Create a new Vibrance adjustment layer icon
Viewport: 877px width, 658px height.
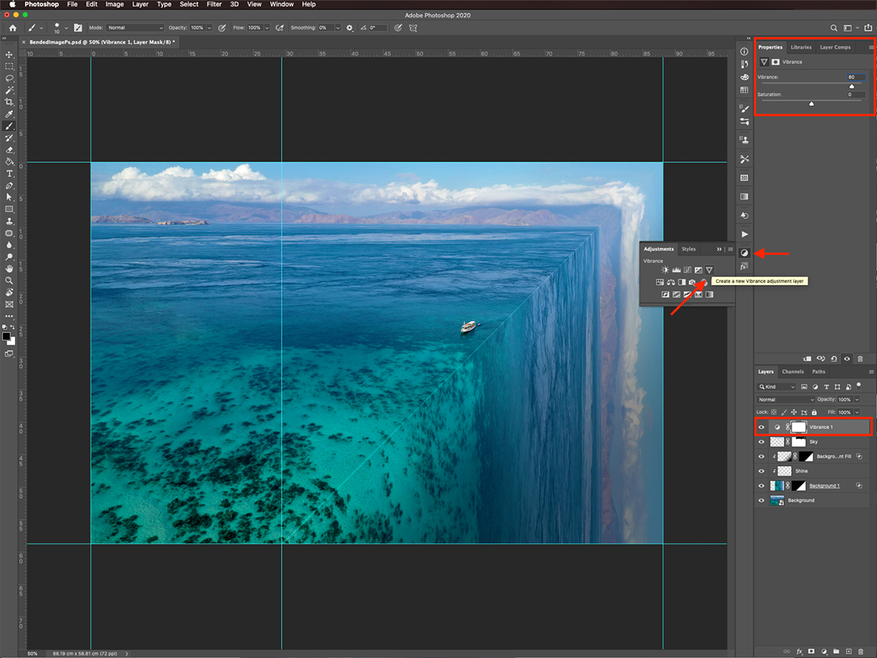709,270
